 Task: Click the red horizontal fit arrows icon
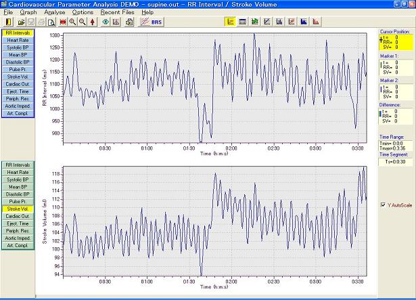coord(63,22)
